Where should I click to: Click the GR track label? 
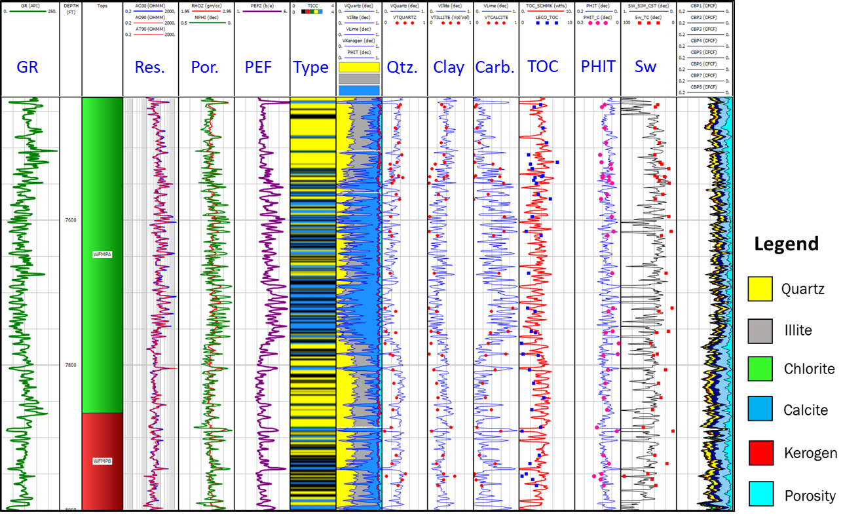(x=28, y=67)
